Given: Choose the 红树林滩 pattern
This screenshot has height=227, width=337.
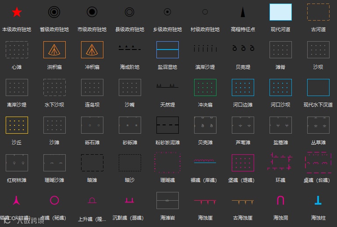Looking at the screenshot, I should (17, 163).
